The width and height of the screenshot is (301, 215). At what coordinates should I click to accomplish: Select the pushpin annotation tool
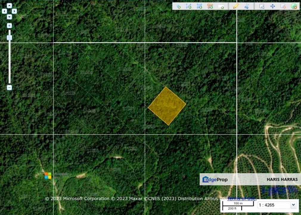coord(246,7)
